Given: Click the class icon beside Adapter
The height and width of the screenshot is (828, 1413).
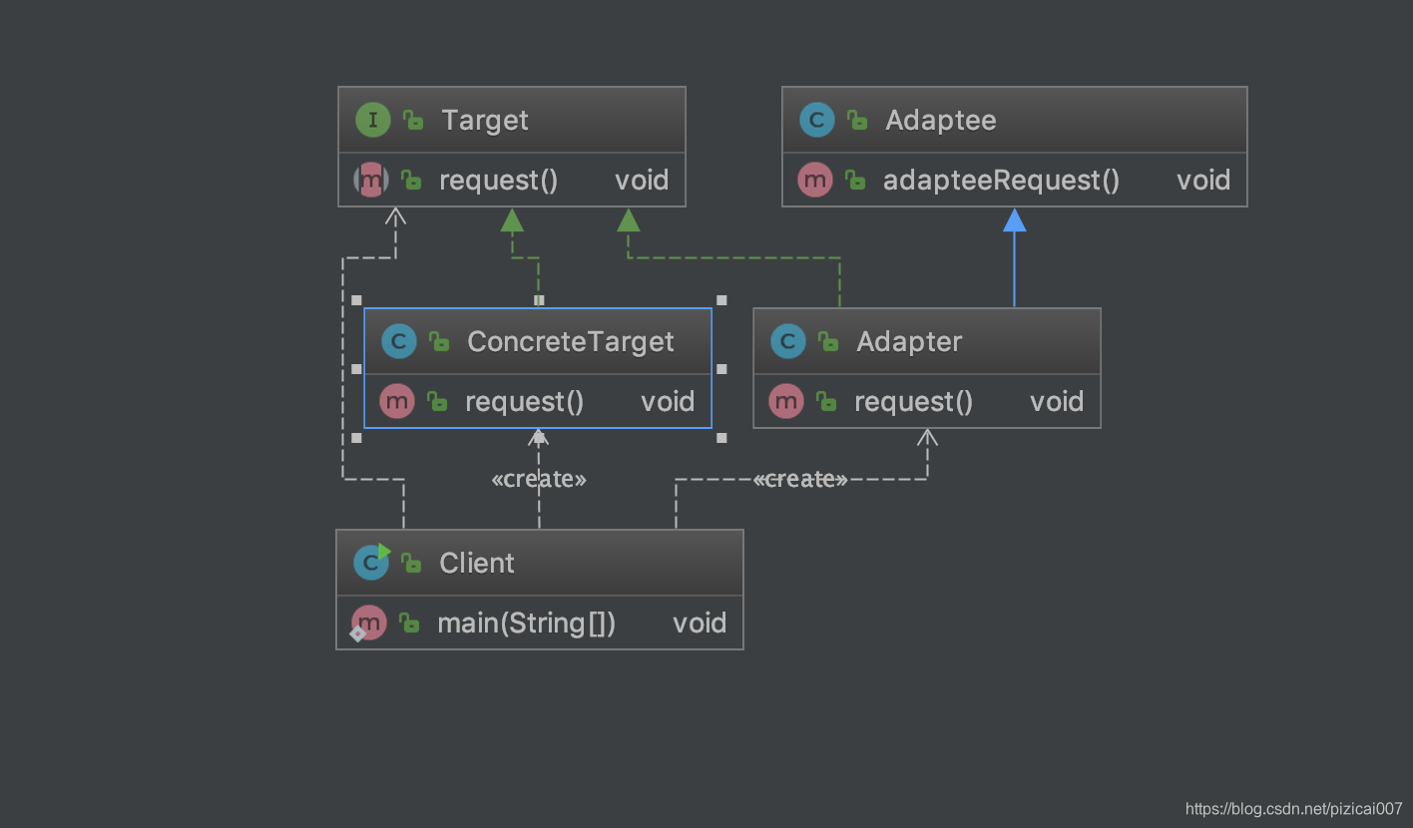Looking at the screenshot, I should pyautogui.click(x=787, y=342).
